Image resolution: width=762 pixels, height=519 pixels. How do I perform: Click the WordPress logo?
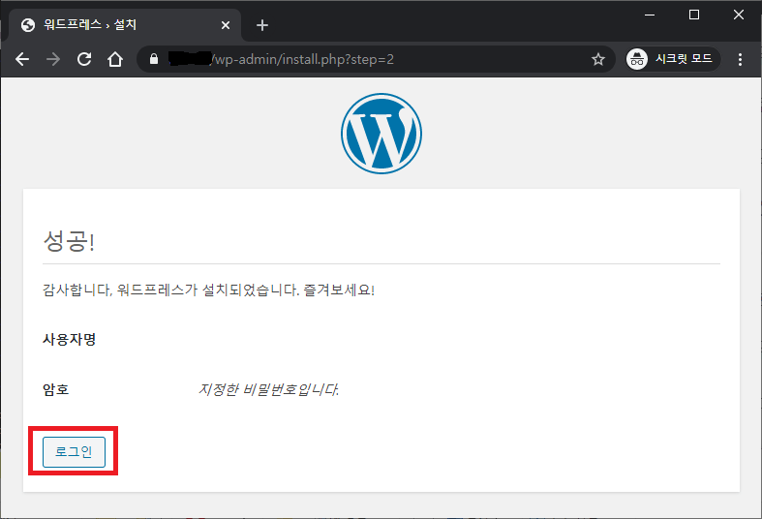tap(381, 134)
